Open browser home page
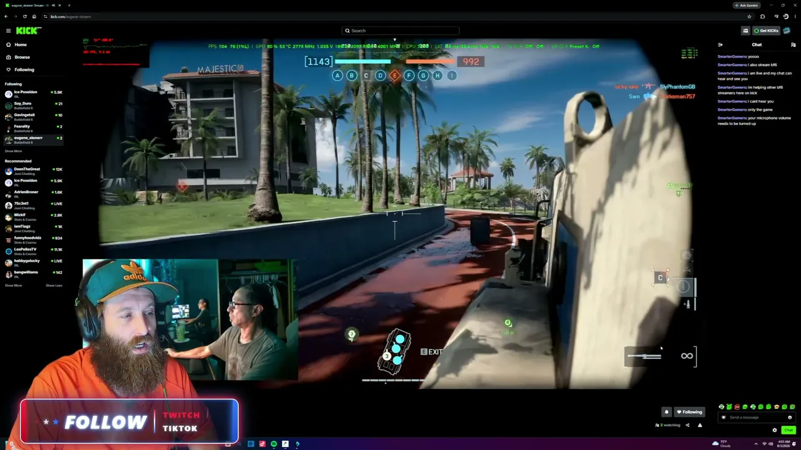This screenshot has width=801, height=450. (34, 16)
